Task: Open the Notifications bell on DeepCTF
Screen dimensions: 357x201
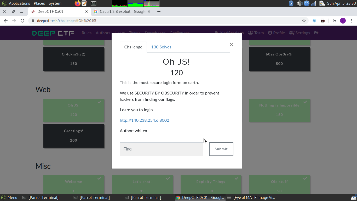Action: click(x=216, y=33)
